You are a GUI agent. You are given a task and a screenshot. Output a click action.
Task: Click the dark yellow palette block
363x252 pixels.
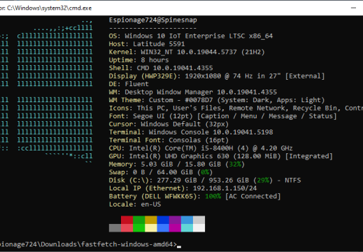pos(151,220)
